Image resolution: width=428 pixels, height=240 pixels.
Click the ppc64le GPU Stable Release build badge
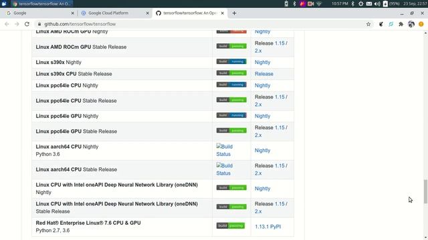point(231,131)
